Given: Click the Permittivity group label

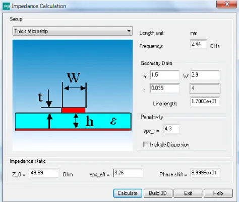Looking at the screenshot, I should point(152,117).
